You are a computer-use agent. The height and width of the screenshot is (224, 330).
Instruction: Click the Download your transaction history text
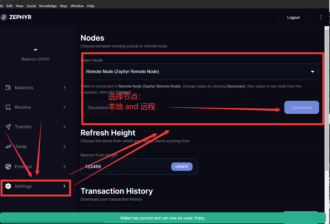tap(111, 199)
